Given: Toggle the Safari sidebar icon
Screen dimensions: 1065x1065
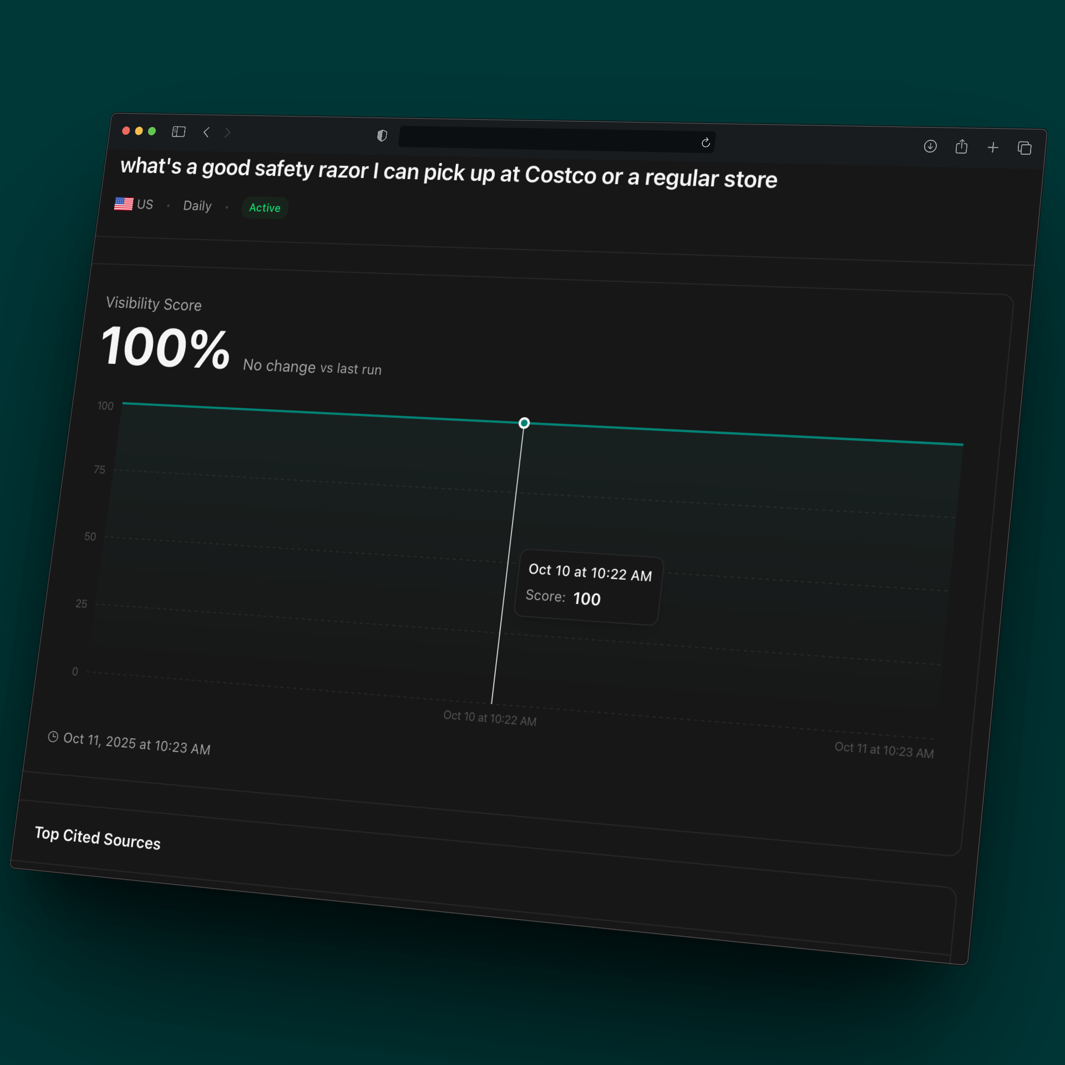Looking at the screenshot, I should click(179, 131).
